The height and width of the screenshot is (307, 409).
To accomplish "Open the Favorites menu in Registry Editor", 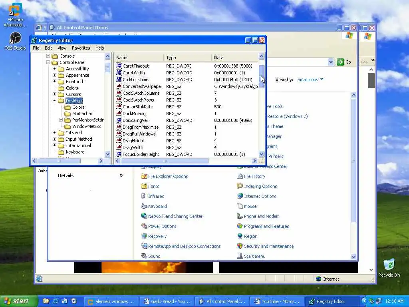I will pyautogui.click(x=81, y=48).
